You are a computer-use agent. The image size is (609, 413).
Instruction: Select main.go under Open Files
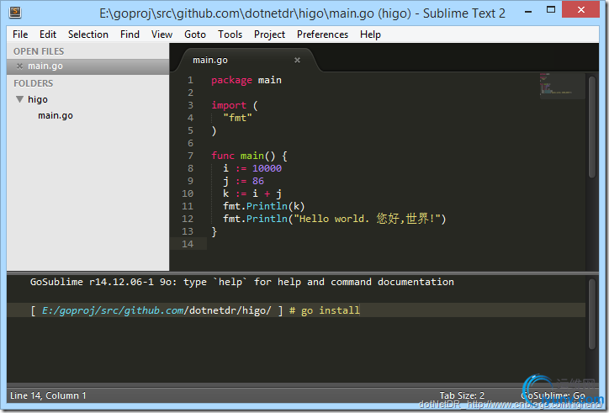point(87,66)
